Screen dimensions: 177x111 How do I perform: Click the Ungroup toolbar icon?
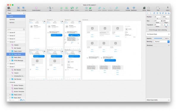(24, 8)
